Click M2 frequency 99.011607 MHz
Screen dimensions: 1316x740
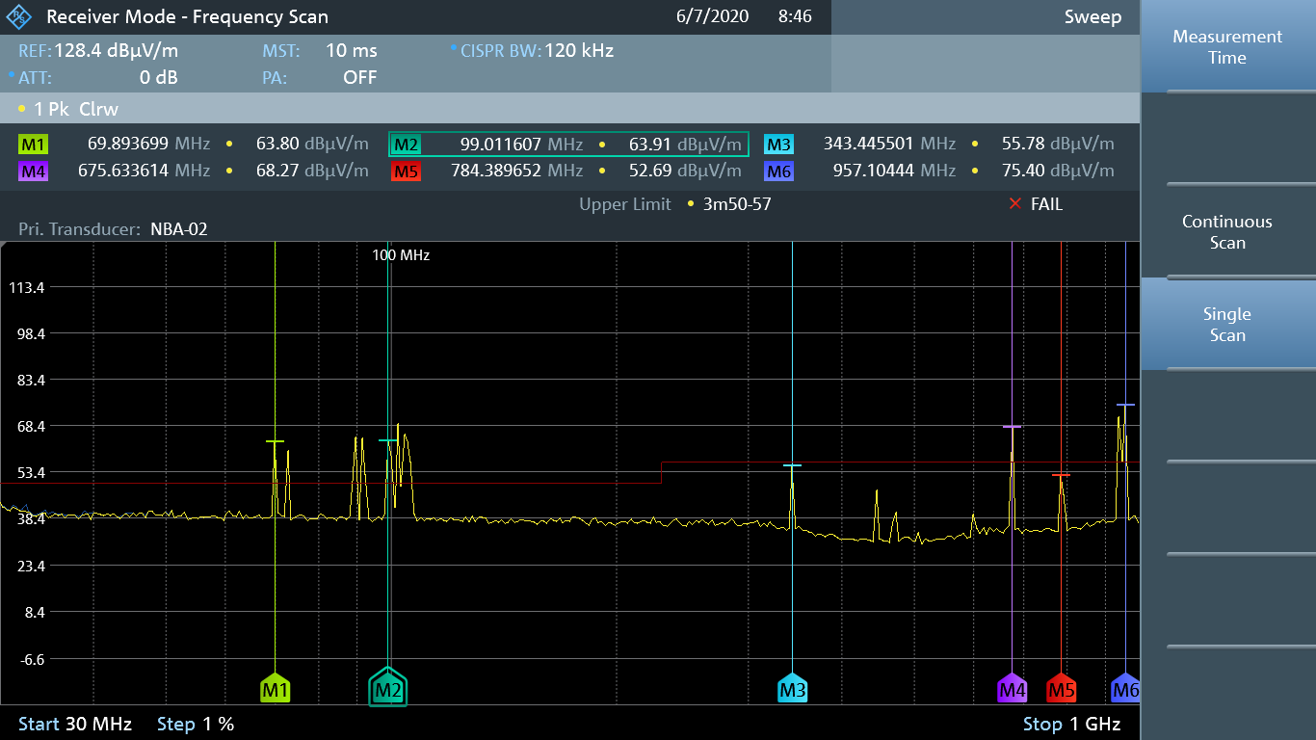tap(521, 144)
